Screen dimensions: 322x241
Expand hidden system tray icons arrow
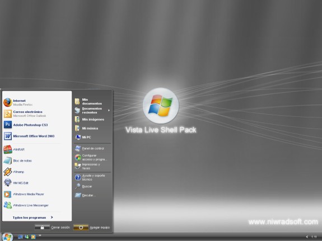(307, 237)
